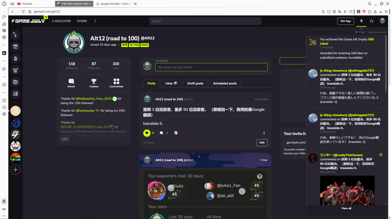
Task: Open the user avatar menu in the top right
Action: [382, 21]
